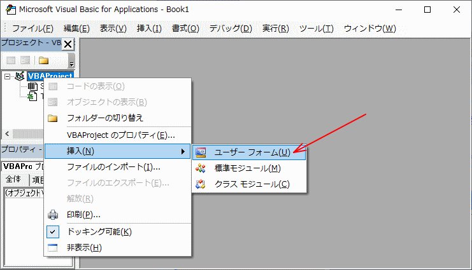
Task: Choose クラス モジュール(C) from submenu
Action: (x=249, y=184)
